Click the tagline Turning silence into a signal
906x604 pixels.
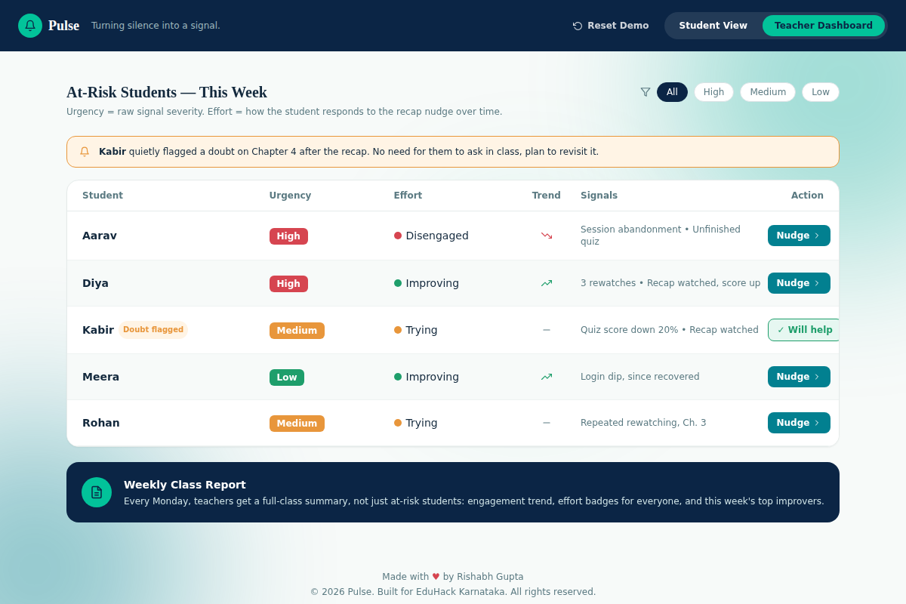[x=156, y=26]
